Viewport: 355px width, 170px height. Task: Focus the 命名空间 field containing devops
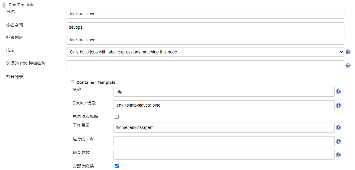coord(205,27)
